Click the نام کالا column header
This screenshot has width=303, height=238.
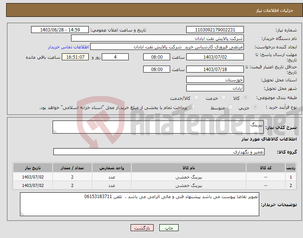click(x=189, y=168)
